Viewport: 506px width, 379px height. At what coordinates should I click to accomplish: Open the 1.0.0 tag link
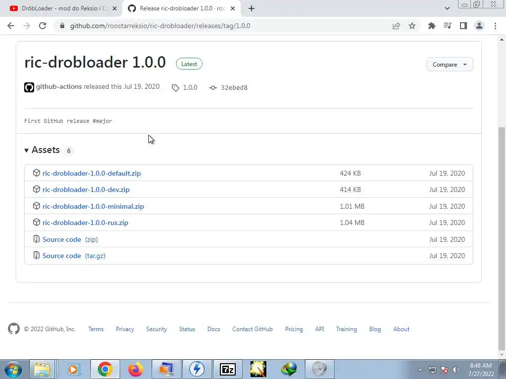click(190, 88)
